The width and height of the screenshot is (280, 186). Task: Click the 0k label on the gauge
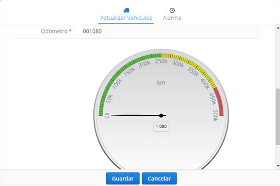pos(107,115)
